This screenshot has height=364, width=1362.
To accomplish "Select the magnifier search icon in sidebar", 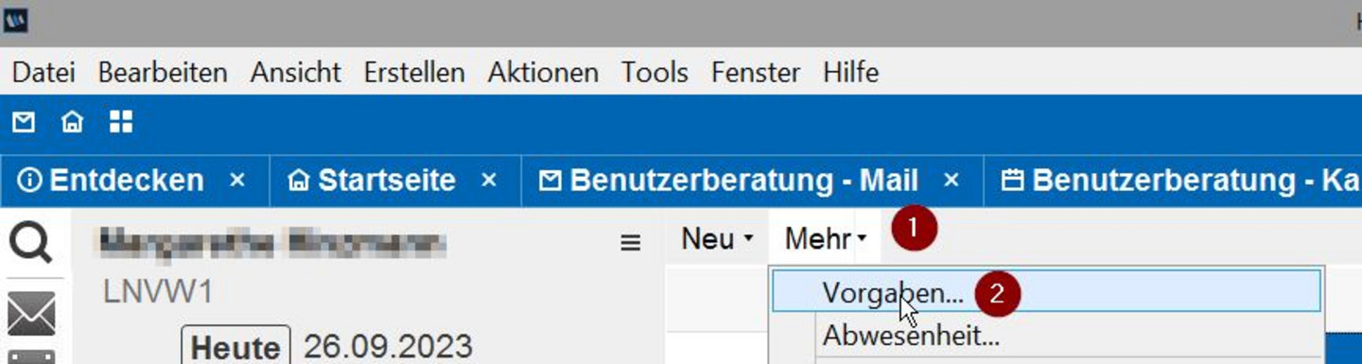I will (x=33, y=245).
